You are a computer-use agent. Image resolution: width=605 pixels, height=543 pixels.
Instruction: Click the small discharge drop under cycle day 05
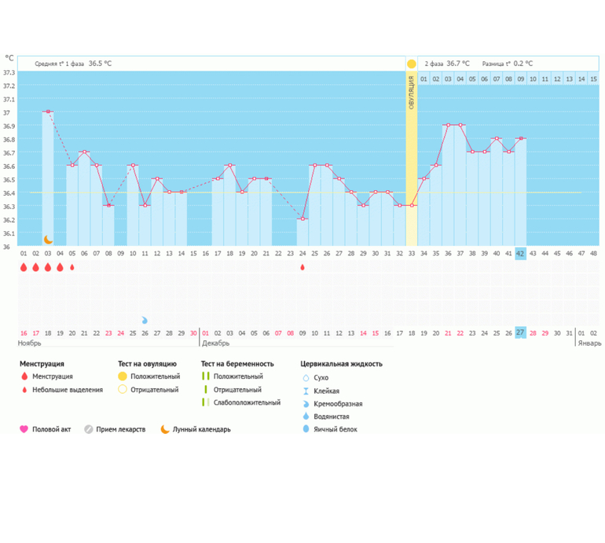(x=72, y=268)
